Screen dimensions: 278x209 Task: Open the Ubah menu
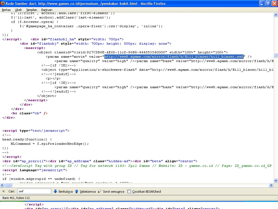coord(18,10)
